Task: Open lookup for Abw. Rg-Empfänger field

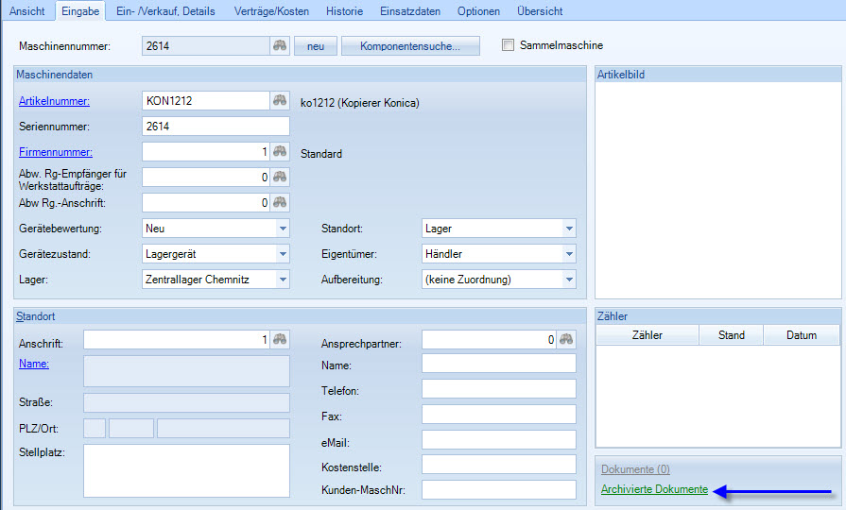Action: [280, 177]
